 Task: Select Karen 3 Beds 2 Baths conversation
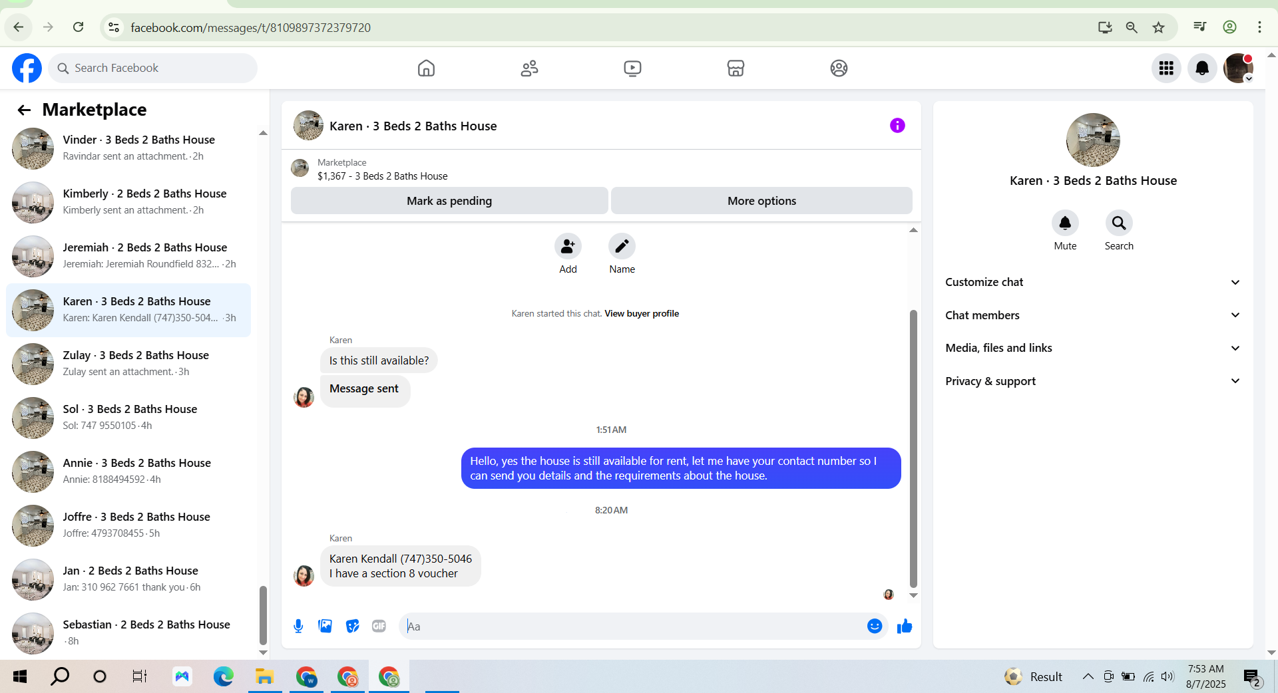tap(129, 310)
